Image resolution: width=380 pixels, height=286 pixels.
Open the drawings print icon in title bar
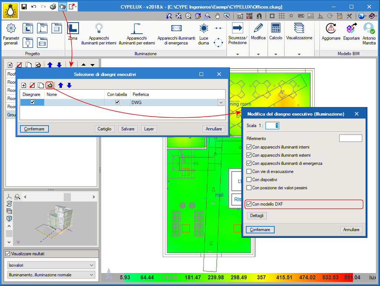pos(63,7)
